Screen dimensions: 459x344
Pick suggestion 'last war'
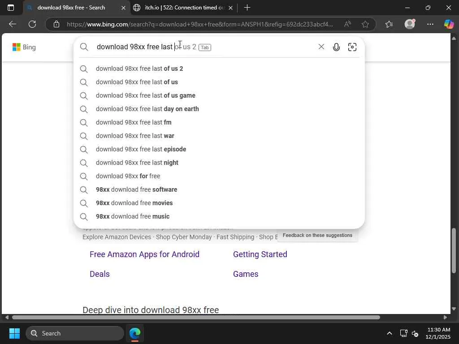(219, 136)
